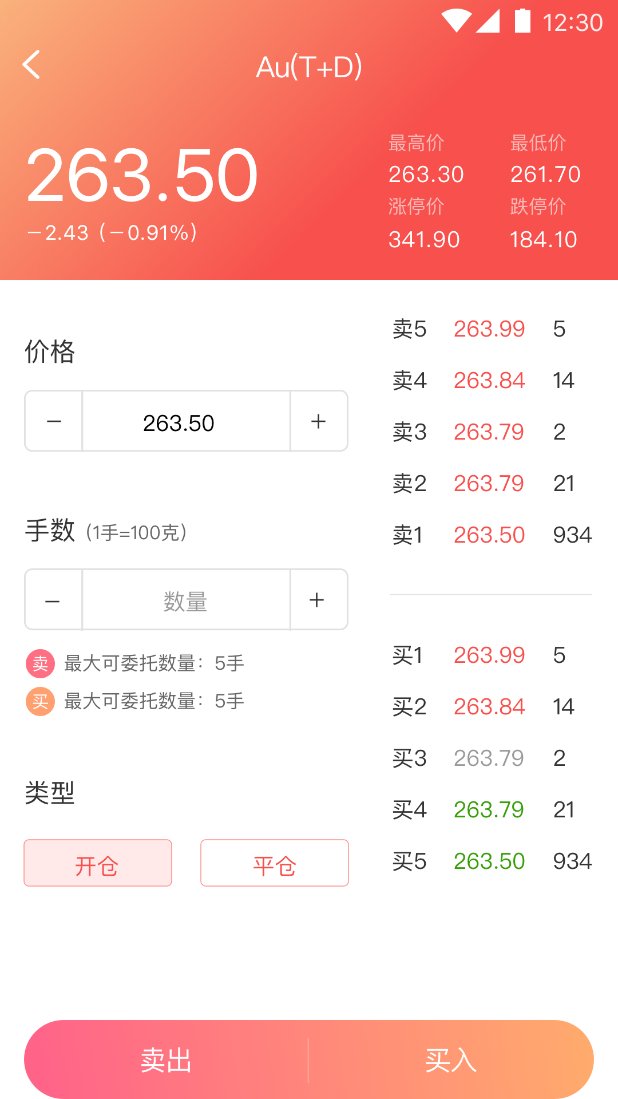Increase lot quantity with plus button
This screenshot has width=618, height=1099.
click(318, 600)
